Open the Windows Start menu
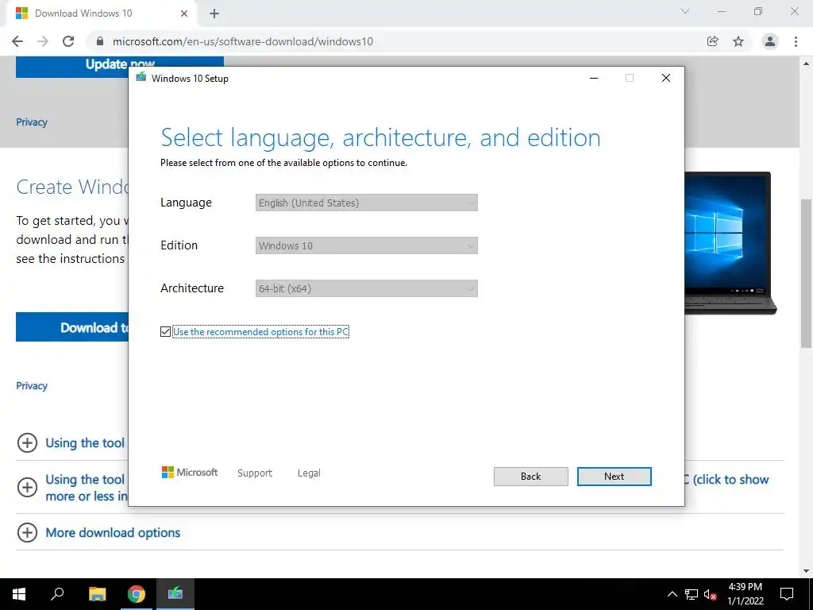The image size is (813, 610). coord(19,594)
